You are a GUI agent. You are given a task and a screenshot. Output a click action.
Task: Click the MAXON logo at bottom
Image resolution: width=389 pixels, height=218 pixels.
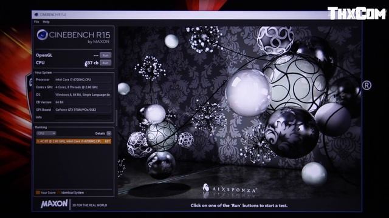54,204
